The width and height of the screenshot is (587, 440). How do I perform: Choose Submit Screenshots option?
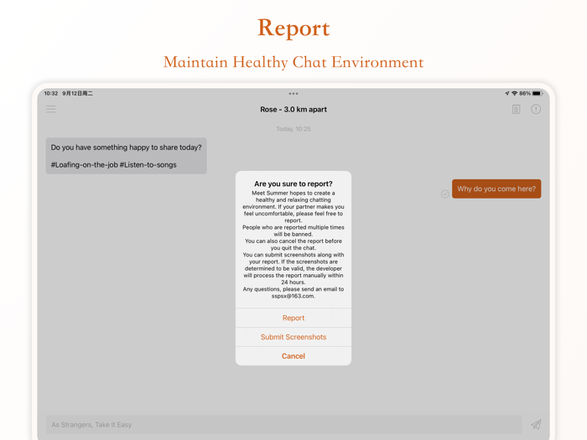click(293, 337)
